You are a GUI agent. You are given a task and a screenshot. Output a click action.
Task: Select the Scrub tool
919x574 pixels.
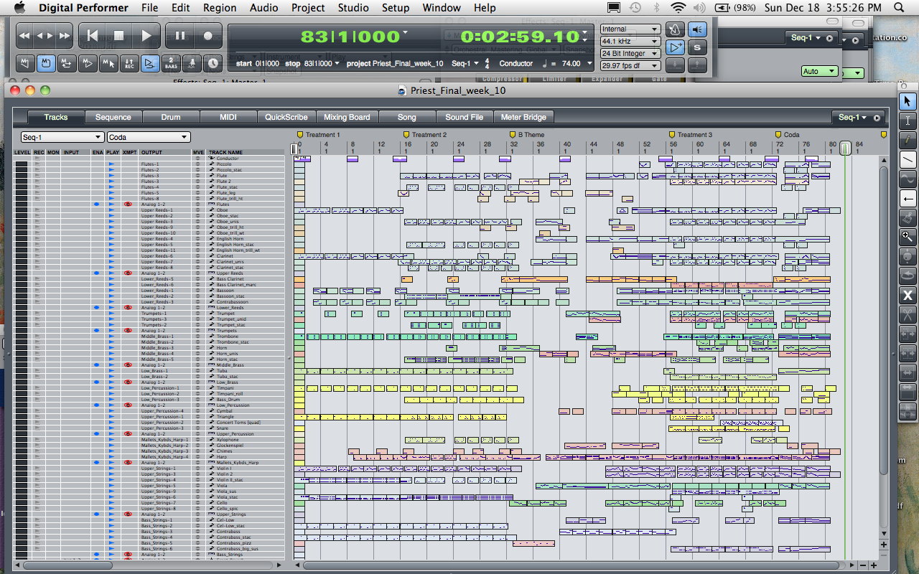pos(908,256)
